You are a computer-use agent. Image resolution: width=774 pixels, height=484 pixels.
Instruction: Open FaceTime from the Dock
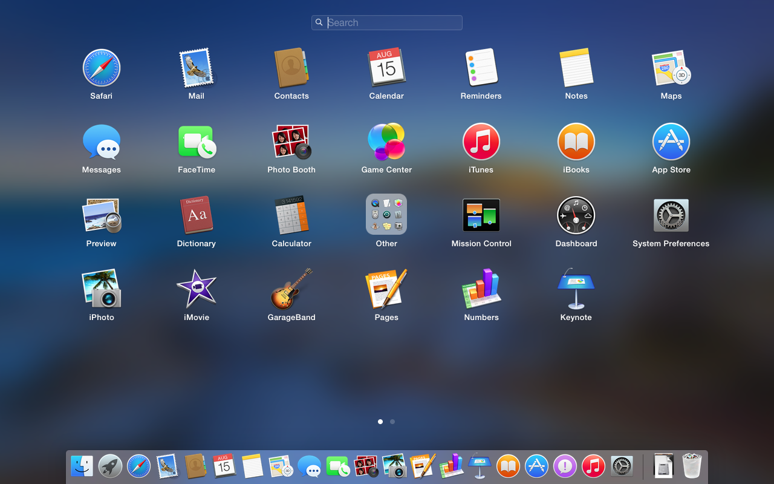click(x=338, y=466)
